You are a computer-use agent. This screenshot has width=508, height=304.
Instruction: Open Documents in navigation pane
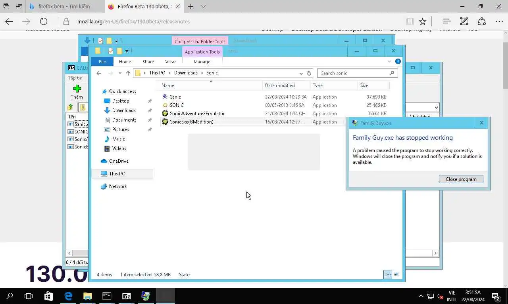[x=124, y=120]
